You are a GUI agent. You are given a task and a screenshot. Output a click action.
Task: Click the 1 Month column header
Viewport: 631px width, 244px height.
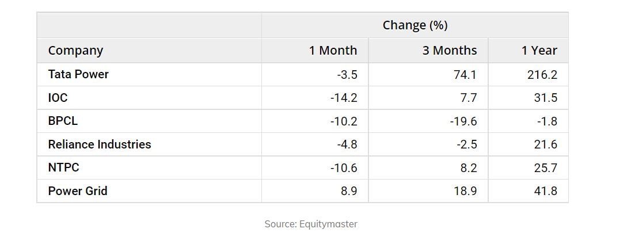tap(333, 51)
